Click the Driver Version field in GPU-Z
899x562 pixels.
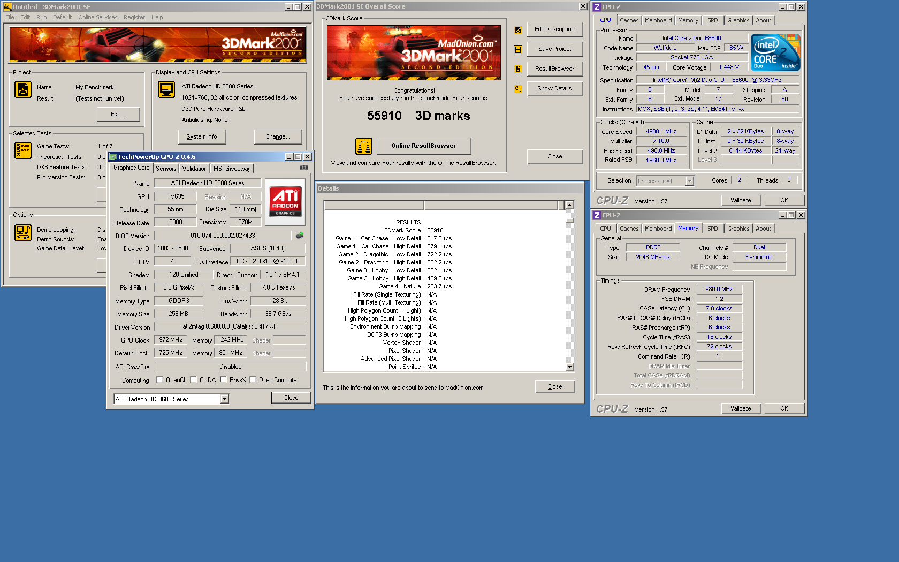click(x=230, y=326)
